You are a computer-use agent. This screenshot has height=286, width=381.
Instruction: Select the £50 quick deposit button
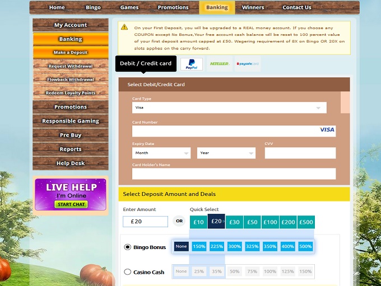point(252,222)
